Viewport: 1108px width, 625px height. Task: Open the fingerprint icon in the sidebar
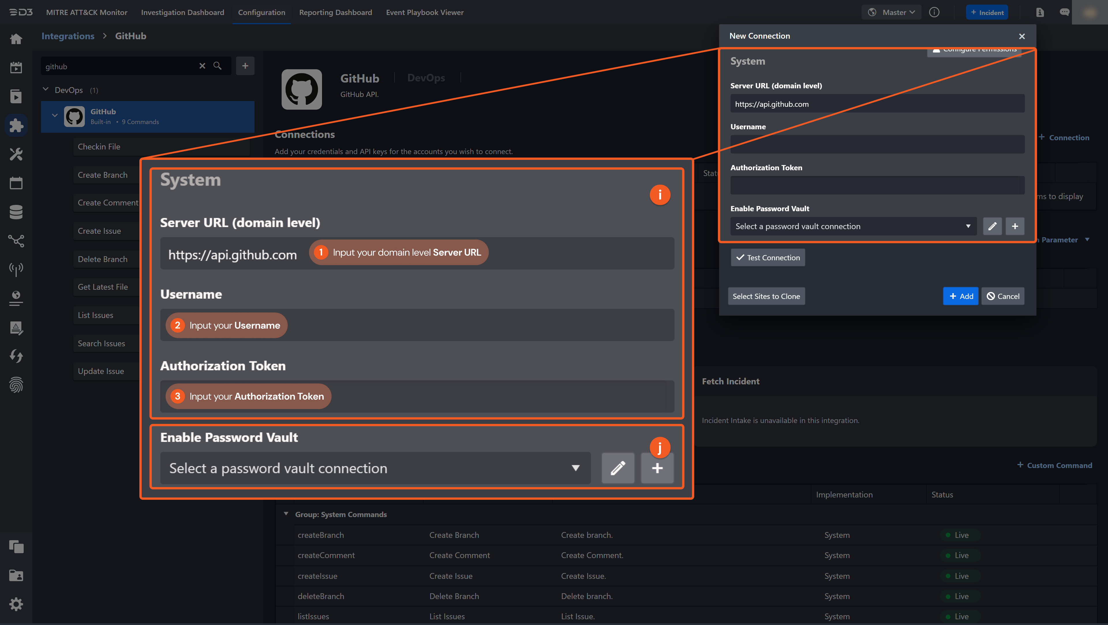16,385
